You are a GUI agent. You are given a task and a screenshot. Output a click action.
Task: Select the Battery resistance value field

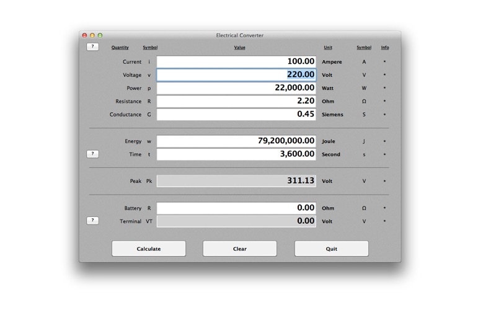click(x=236, y=208)
